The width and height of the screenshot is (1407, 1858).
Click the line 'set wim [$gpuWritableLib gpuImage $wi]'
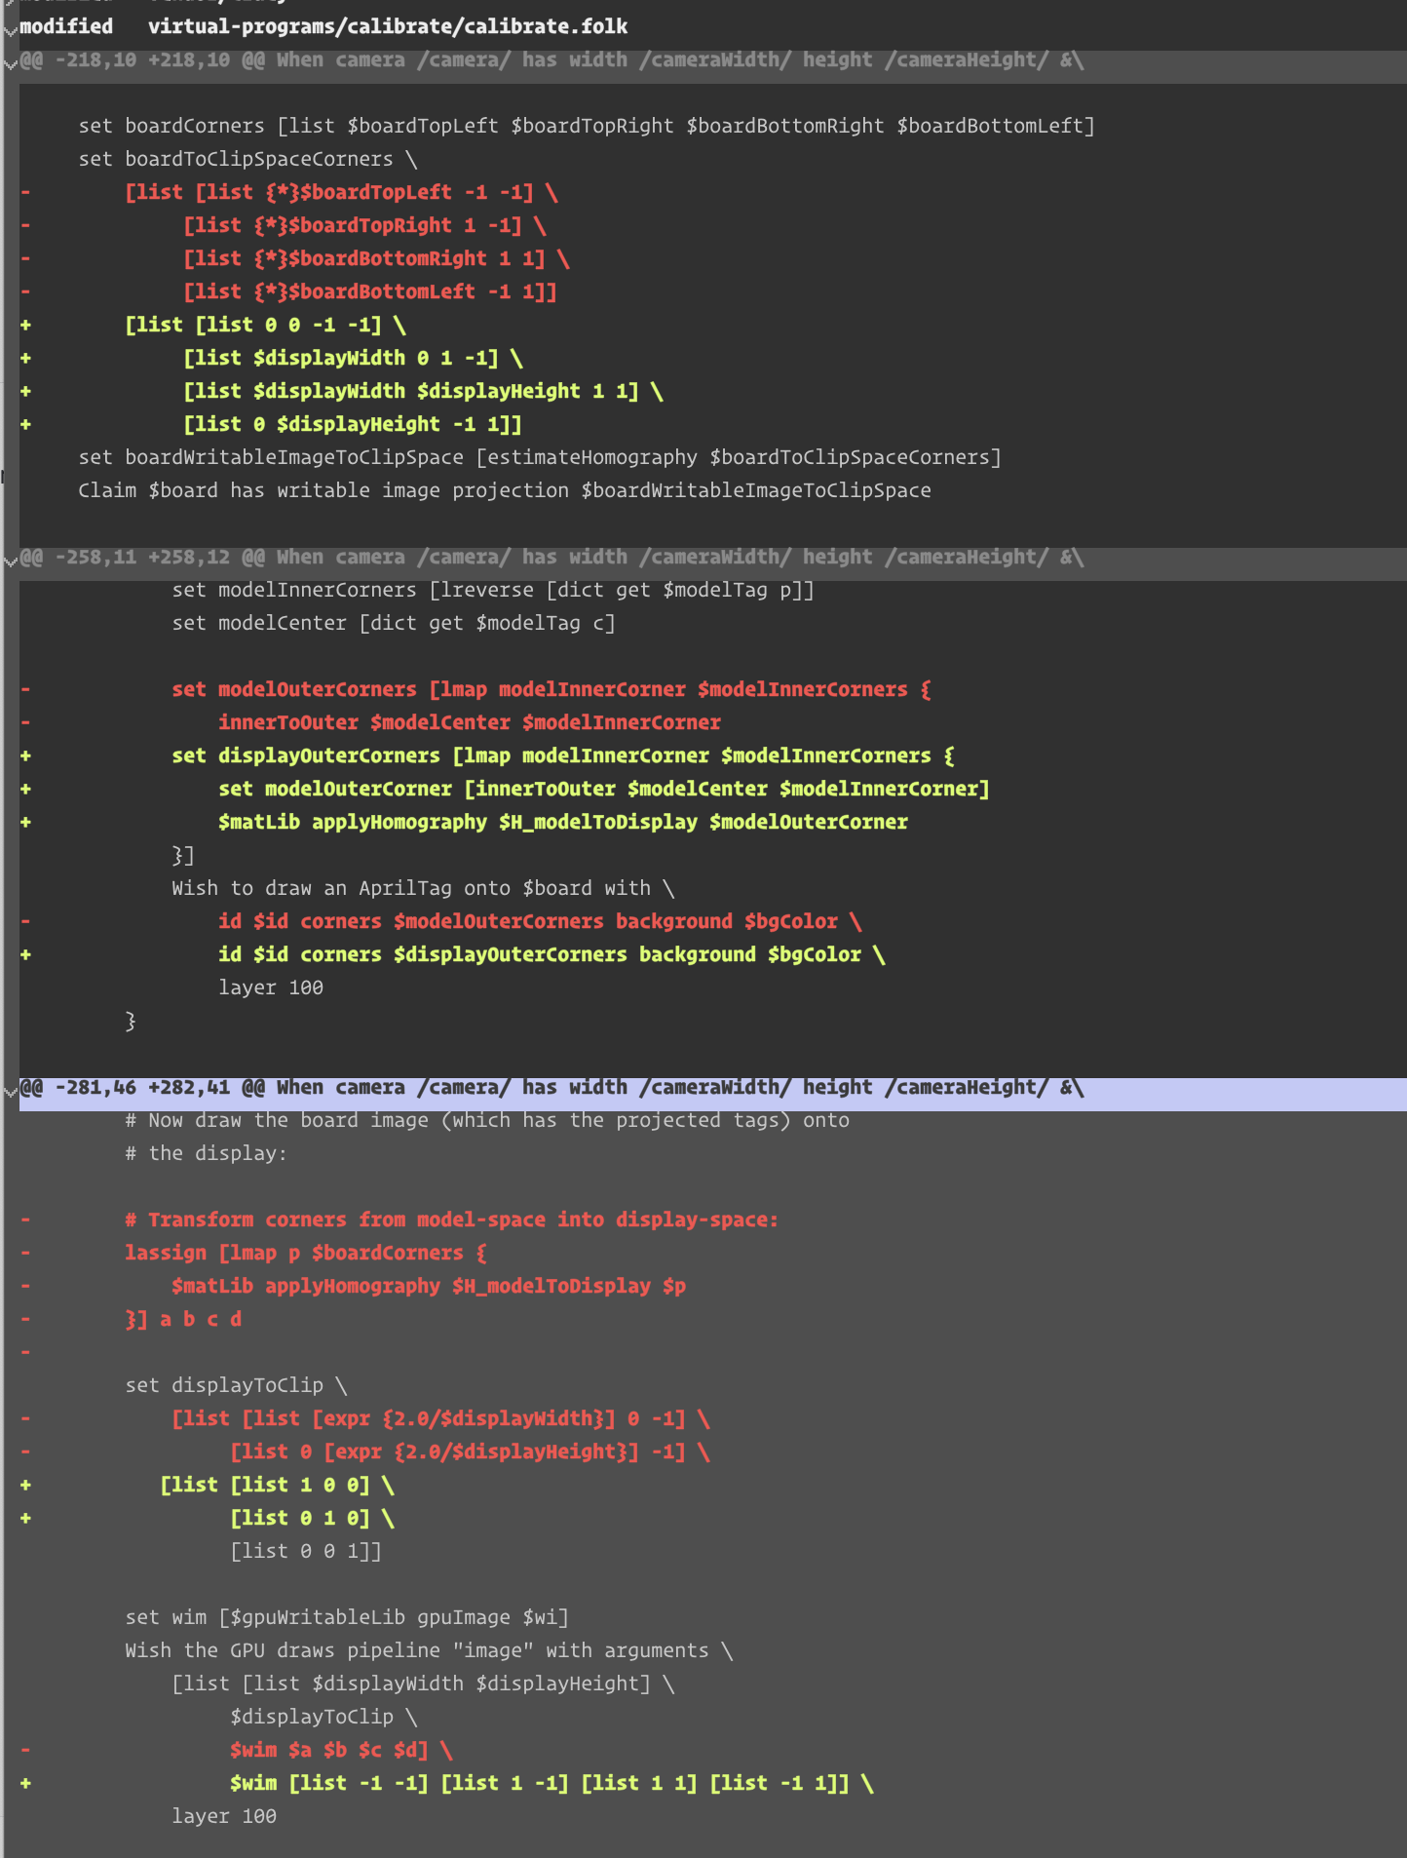click(x=347, y=1618)
